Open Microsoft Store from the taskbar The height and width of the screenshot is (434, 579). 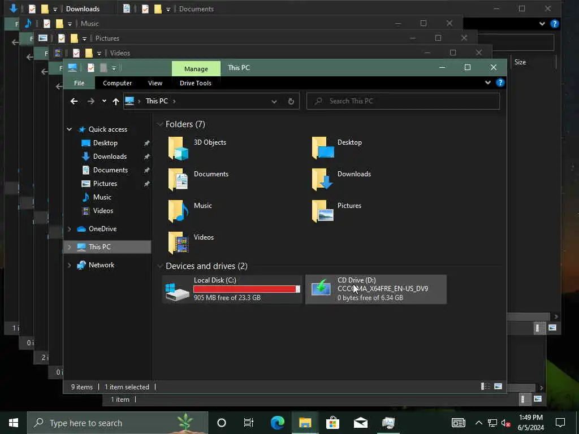pos(332,423)
